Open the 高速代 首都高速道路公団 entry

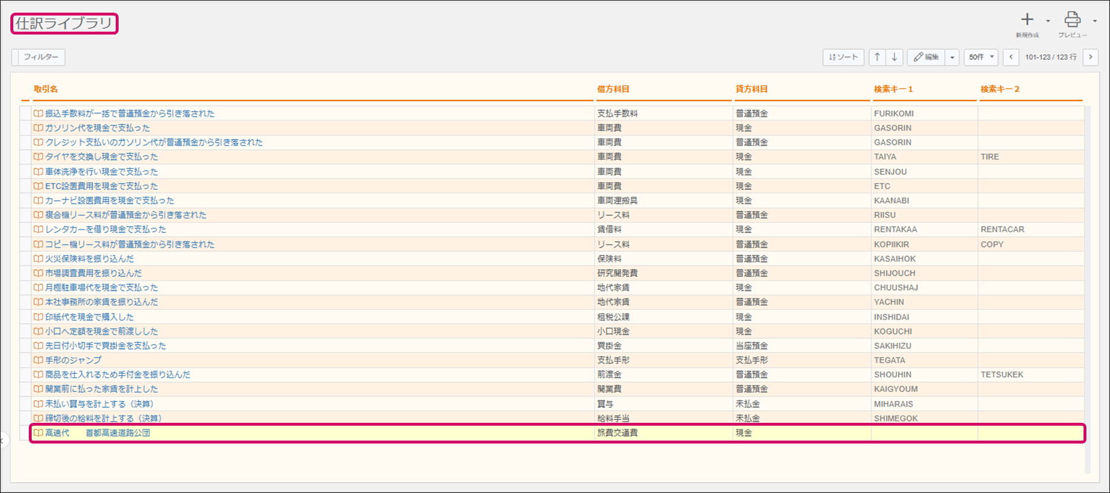pyautogui.click(x=97, y=433)
